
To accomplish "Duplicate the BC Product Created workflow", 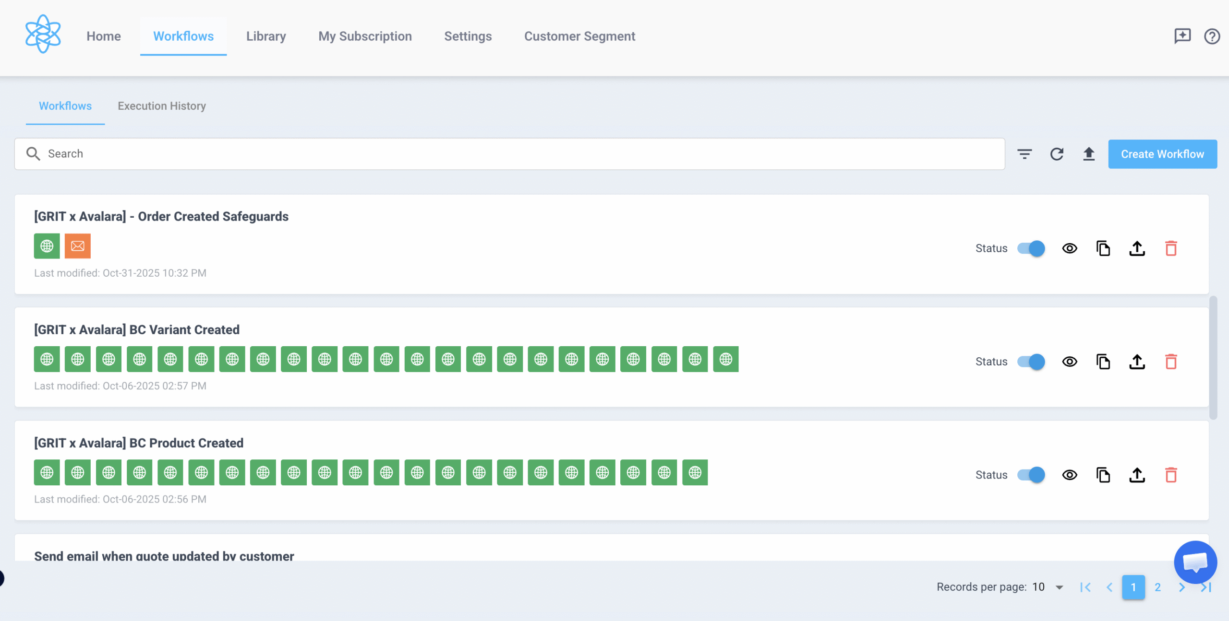I will pyautogui.click(x=1103, y=475).
